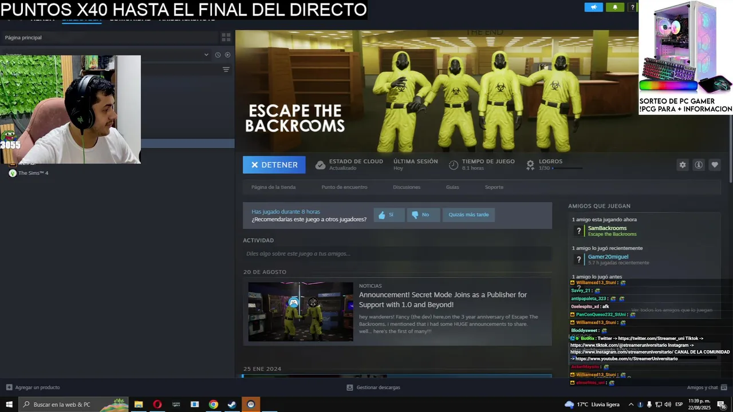
Task: Select The Sims 4 in library list
Action: 29,173
